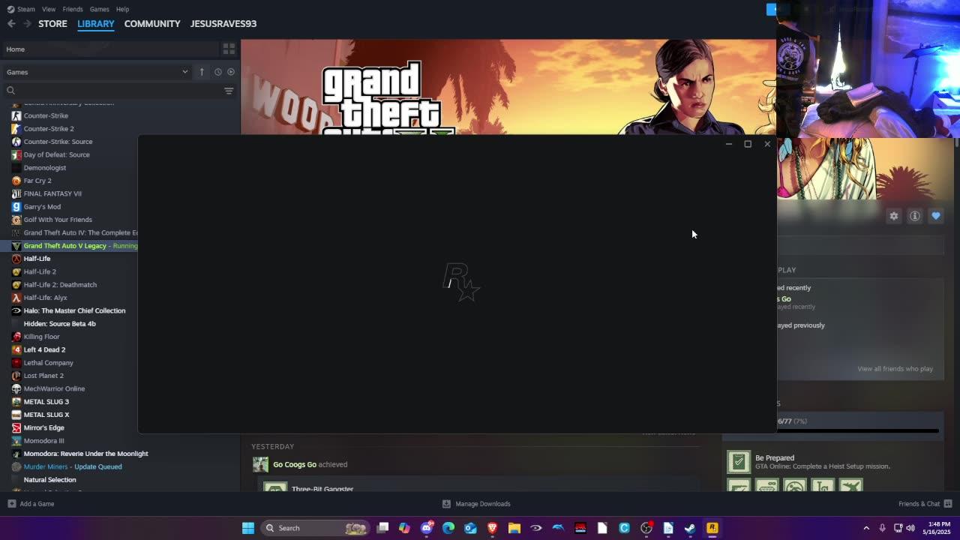960x540 pixels.
Task: Open the View menu
Action: tap(49, 9)
